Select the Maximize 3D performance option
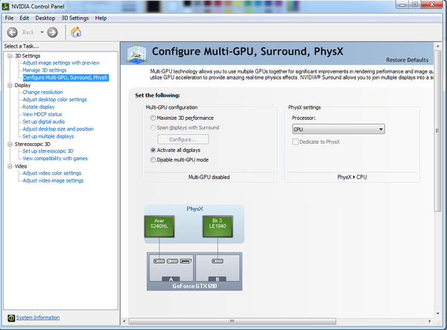Viewport: 447px width, 330px height. tap(153, 118)
